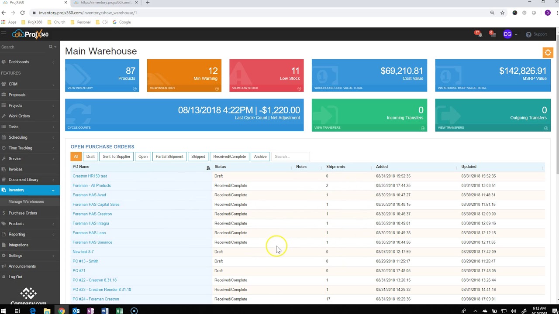Open a new browser tab
The image size is (559, 314).
point(148,3)
